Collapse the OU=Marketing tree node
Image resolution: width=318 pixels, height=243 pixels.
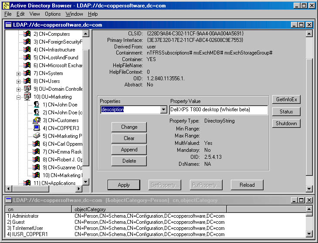(18, 97)
